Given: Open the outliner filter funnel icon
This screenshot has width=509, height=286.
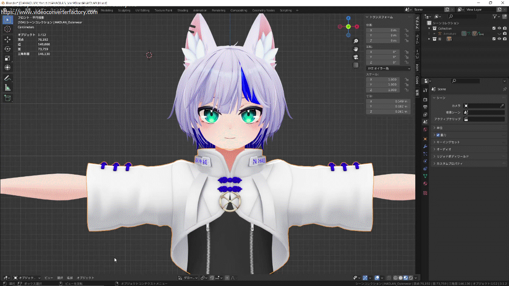Looking at the screenshot, I should 495,17.
